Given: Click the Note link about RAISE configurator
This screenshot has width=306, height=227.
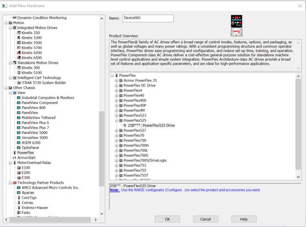Looking at the screenshot, I should [x=115, y=190].
